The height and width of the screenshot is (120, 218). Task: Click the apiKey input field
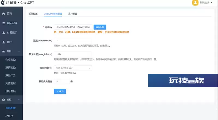(73, 27)
